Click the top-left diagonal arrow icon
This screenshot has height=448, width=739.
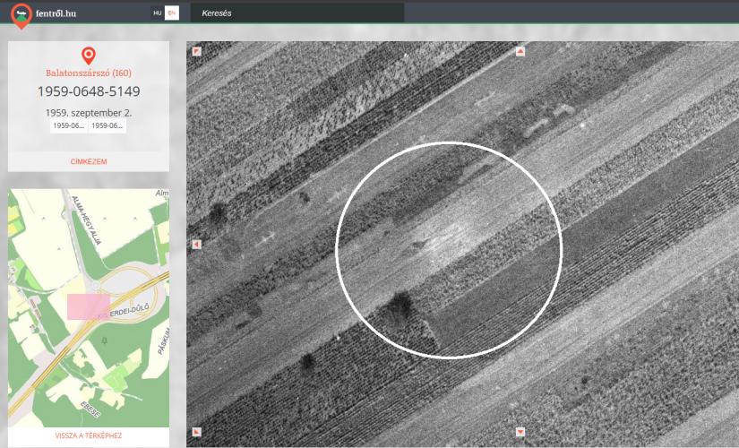[x=197, y=51]
